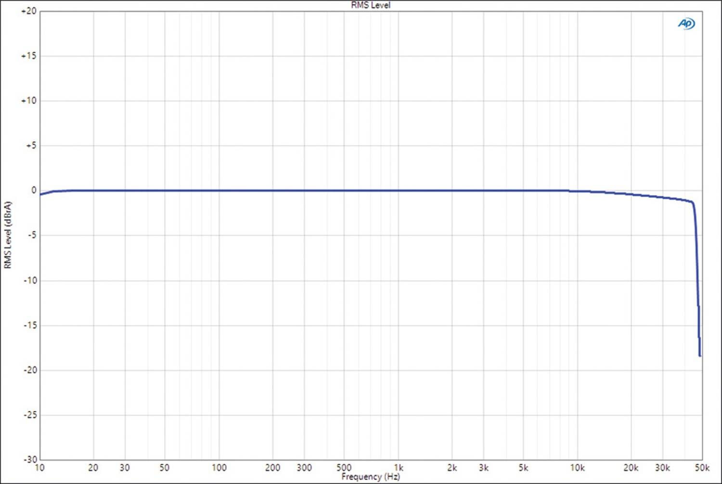Click the AP logo icon in the graph corner

click(686, 24)
